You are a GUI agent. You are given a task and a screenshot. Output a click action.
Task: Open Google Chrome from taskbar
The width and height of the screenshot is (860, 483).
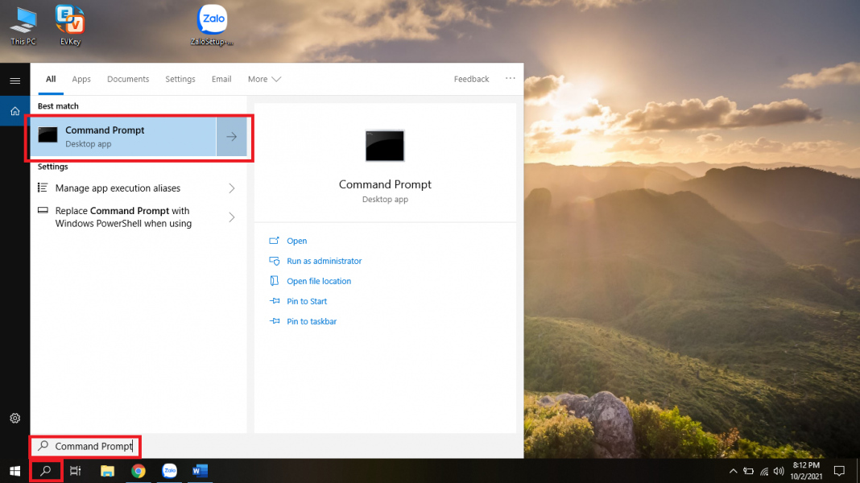tap(139, 471)
